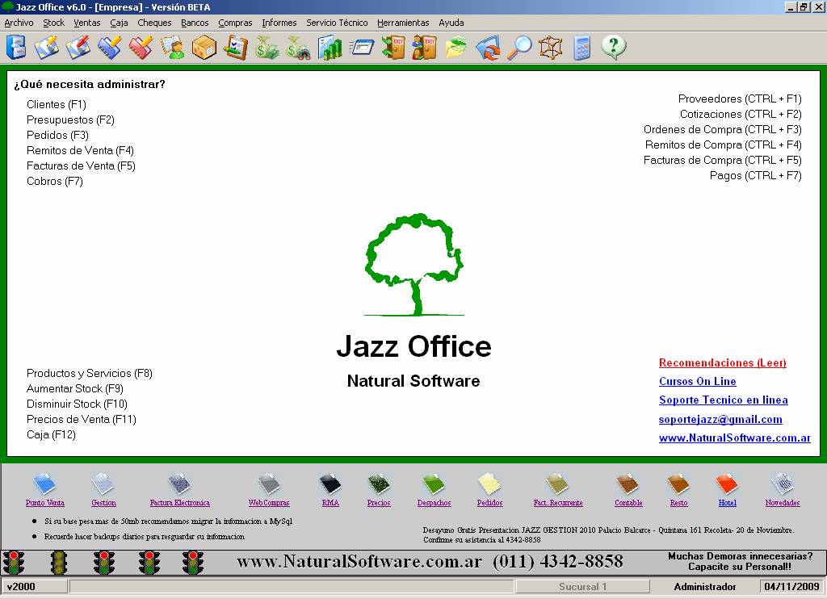Select Pagos (CTRL + F7)
The height and width of the screenshot is (599, 827).
point(756,175)
